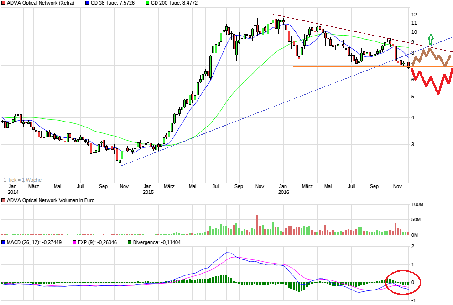Click the MACD axis value -1
Image resolution: width=453 pixels, height=305 pixels.
(413, 300)
